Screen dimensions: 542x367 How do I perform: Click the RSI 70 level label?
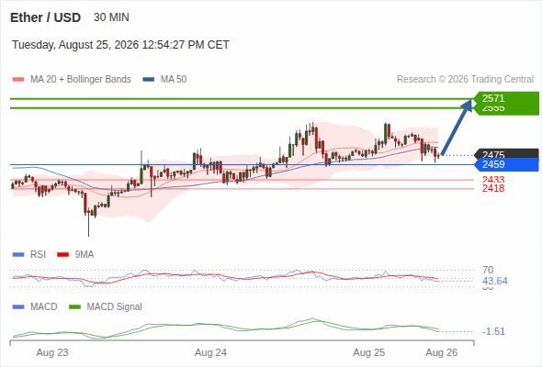click(488, 270)
